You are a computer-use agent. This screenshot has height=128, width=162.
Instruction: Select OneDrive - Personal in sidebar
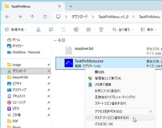pos(26,52)
